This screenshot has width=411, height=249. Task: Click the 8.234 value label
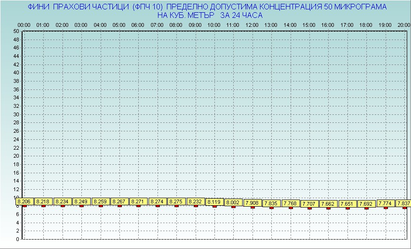pyautogui.click(x=63, y=201)
